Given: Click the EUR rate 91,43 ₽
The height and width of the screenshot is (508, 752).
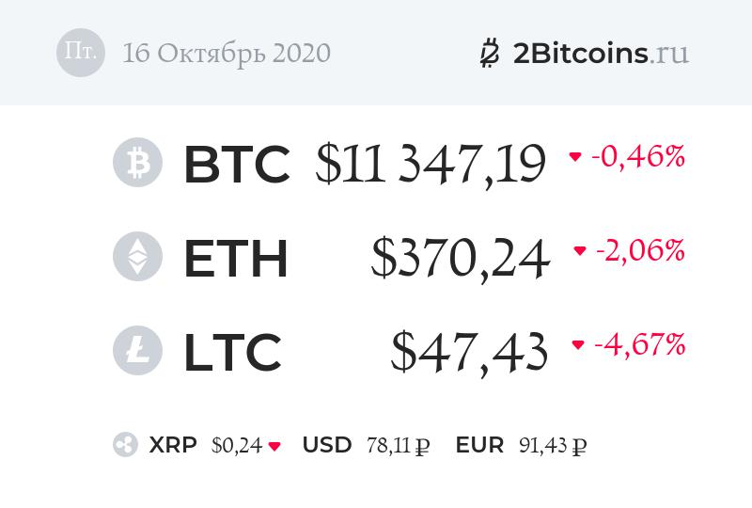Looking at the screenshot, I should [x=553, y=446].
